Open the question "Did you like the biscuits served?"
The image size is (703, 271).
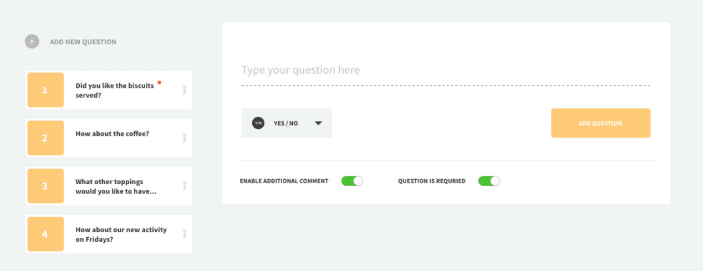(x=115, y=90)
